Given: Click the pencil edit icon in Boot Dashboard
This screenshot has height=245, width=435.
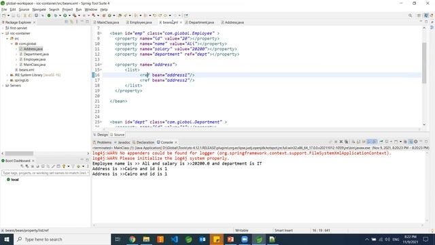Looking at the screenshot, I should (x=53, y=166).
